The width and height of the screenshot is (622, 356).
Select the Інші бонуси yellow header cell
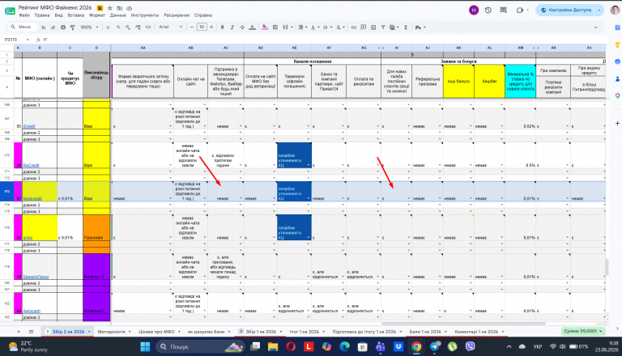pos(458,81)
